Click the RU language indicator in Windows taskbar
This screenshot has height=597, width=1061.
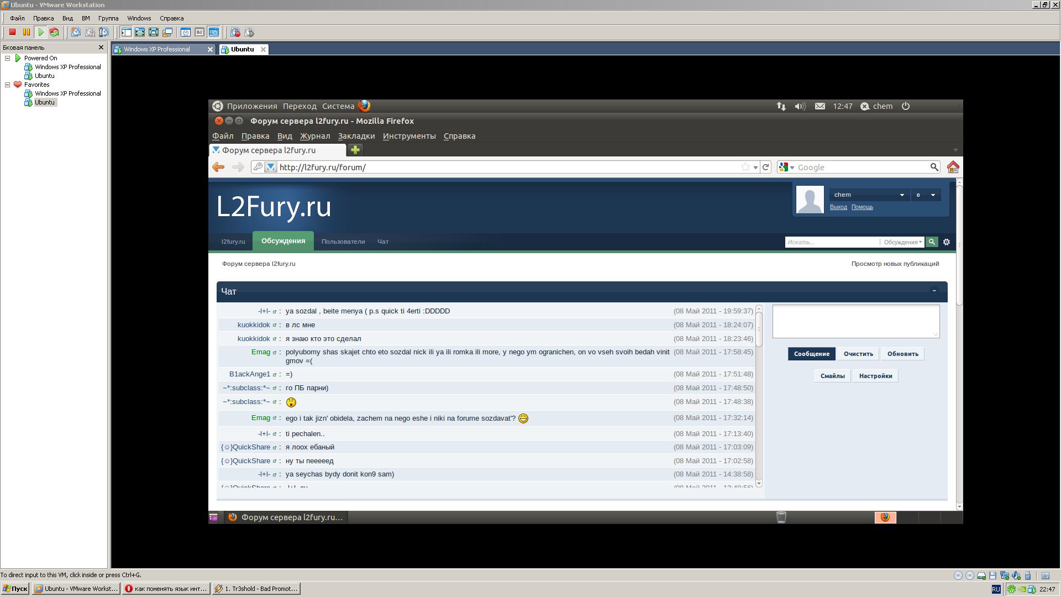pos(996,589)
